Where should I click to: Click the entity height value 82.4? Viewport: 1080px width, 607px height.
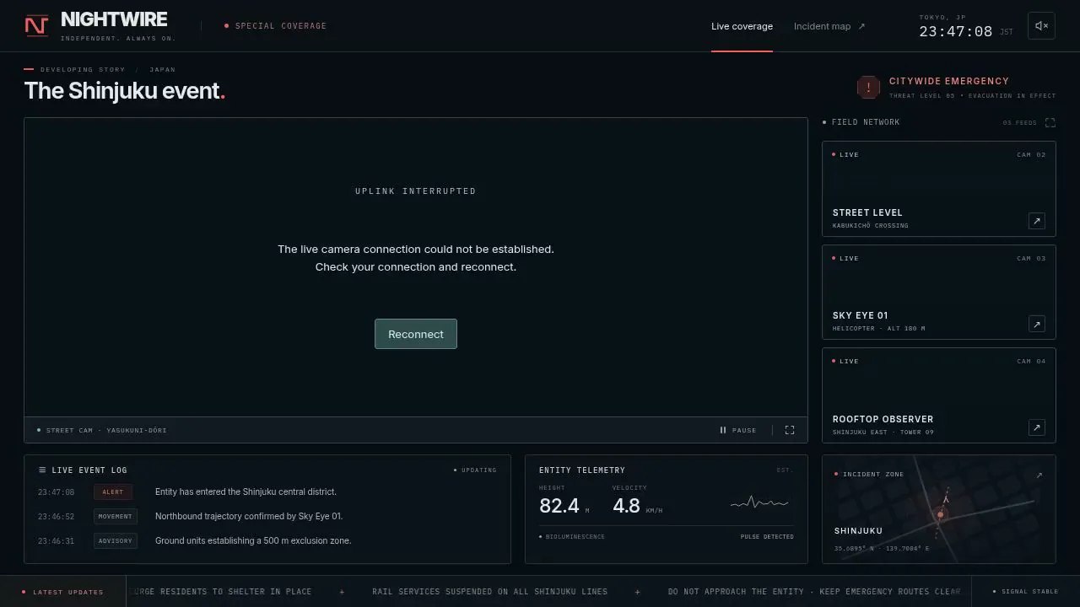[x=559, y=506]
